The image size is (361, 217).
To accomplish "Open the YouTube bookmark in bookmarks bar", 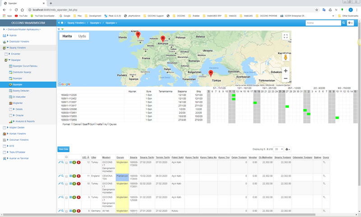I will [x=21, y=16].
